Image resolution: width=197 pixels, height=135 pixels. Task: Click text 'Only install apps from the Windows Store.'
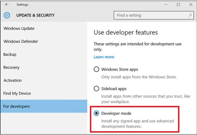139,77
